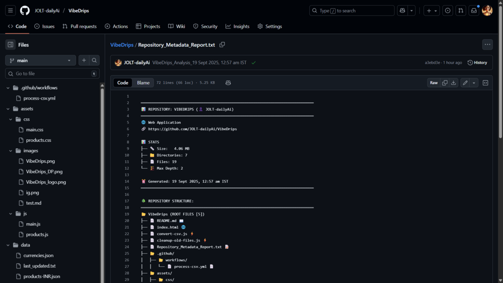Search files in this repository
Viewport: 503px width, 283px height.
pyautogui.click(x=94, y=60)
